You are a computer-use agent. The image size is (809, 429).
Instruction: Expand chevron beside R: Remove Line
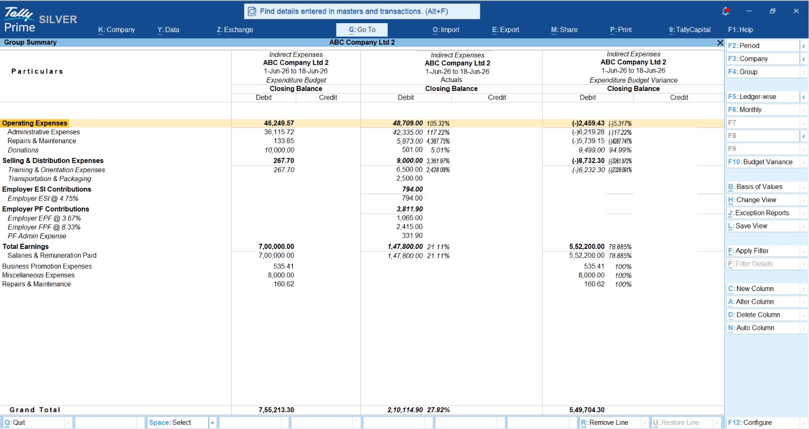pyautogui.click(x=645, y=423)
